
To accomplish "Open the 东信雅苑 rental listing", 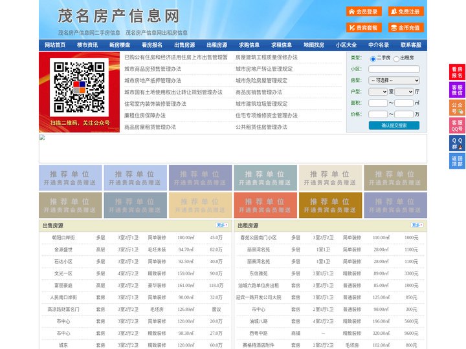I will point(258,273).
